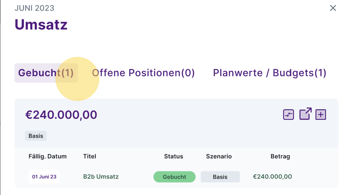Click the Titel column header

tap(90, 156)
